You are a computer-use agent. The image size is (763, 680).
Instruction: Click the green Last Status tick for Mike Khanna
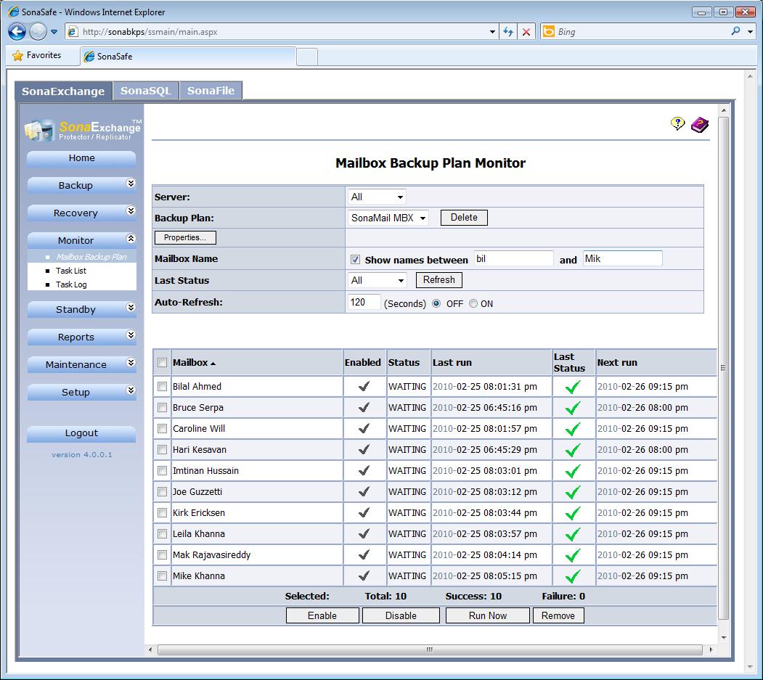coord(574,576)
